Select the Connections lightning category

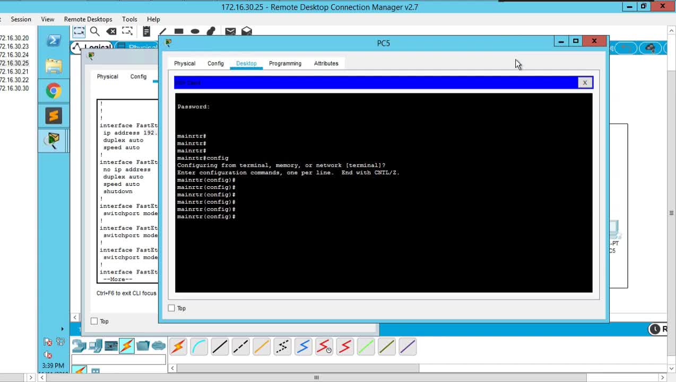127,346
